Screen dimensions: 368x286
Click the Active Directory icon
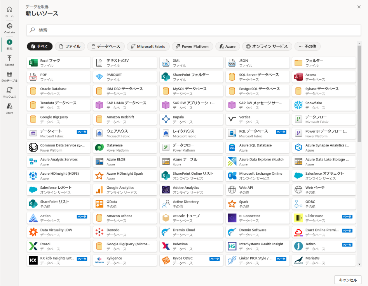click(166, 204)
